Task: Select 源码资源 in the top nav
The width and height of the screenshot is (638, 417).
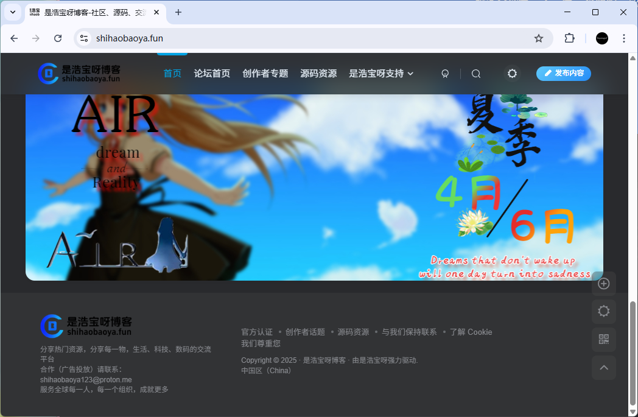Action: coord(318,74)
